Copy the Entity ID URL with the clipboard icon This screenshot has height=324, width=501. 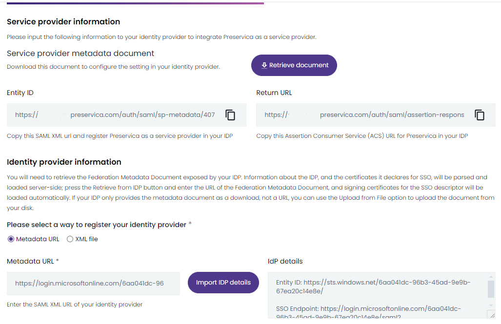tap(230, 115)
